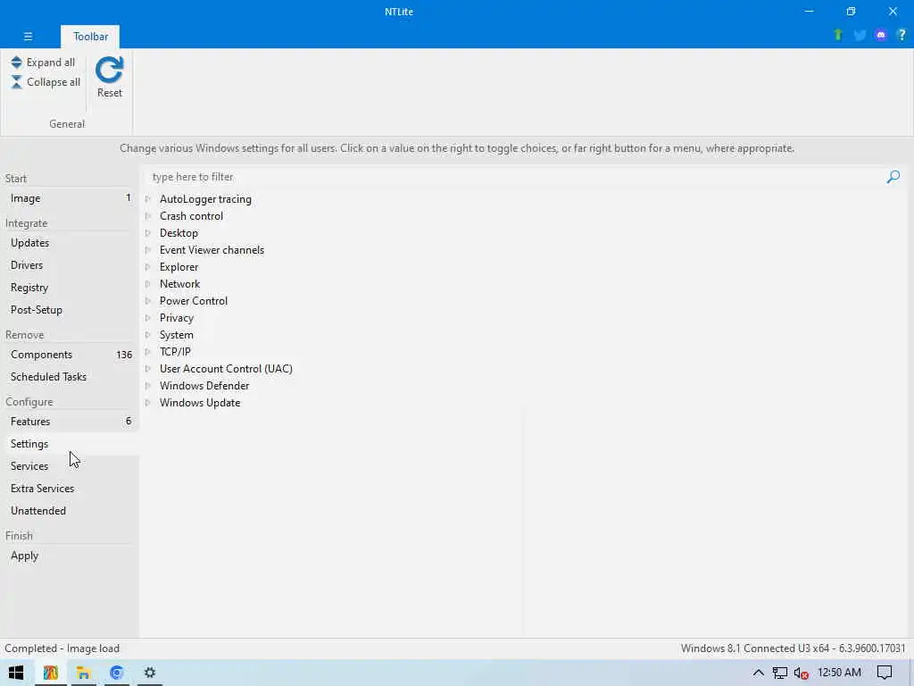Expand the Privacy node arrow

(x=148, y=317)
